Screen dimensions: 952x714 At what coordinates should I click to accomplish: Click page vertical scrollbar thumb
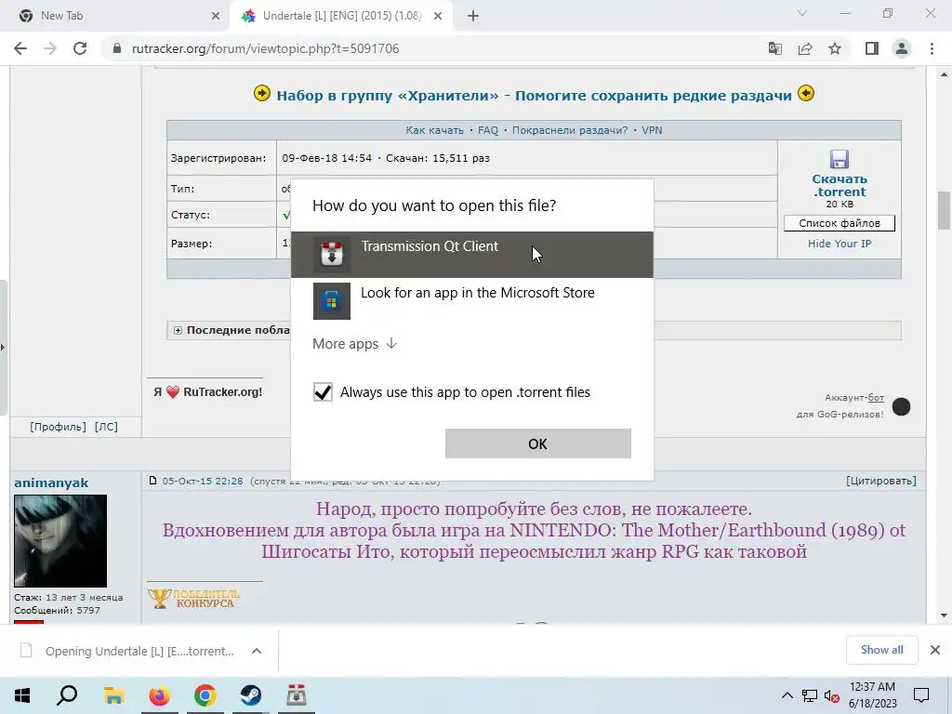(x=944, y=210)
